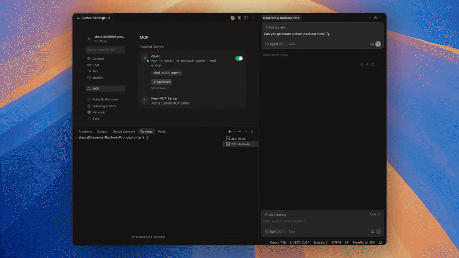Click the dexto server avatar icon
459x258 pixels.
[145, 58]
